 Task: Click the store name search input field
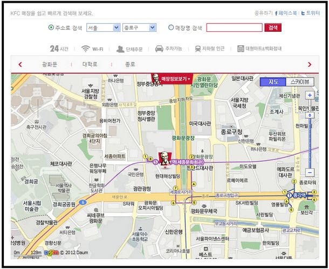(235, 27)
